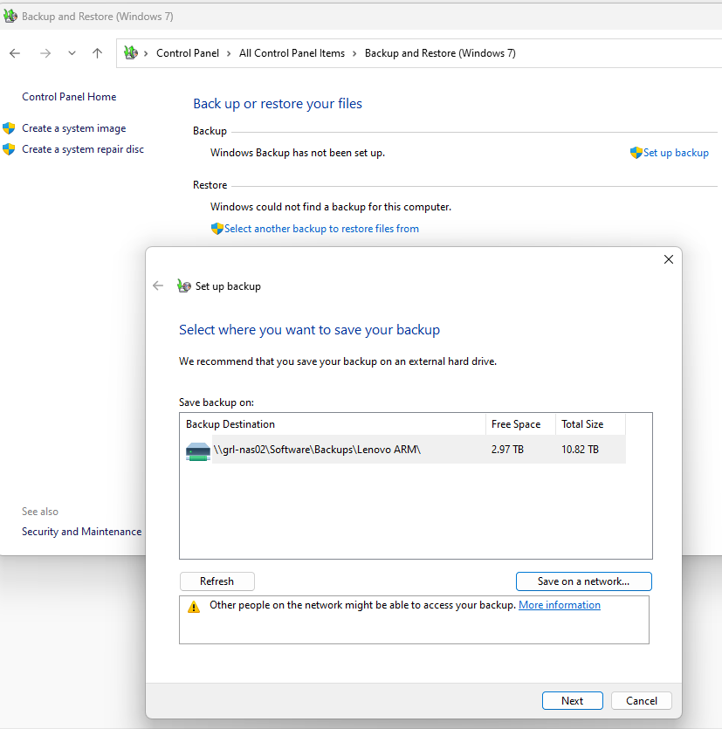Choose Select another backup to restore files from
722x729 pixels.
point(322,229)
